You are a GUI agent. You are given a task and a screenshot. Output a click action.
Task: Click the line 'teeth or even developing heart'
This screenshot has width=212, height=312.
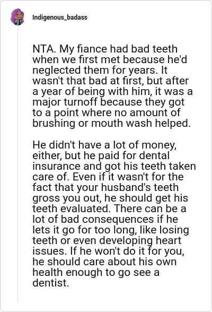tap(107, 240)
